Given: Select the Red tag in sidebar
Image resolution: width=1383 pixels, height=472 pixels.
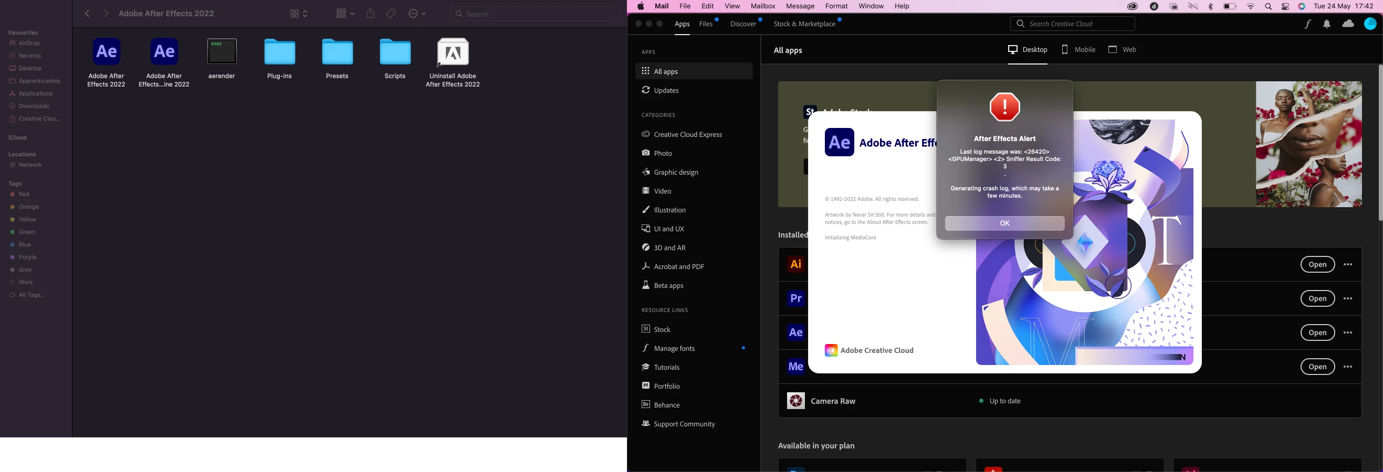Looking at the screenshot, I should point(20,195).
